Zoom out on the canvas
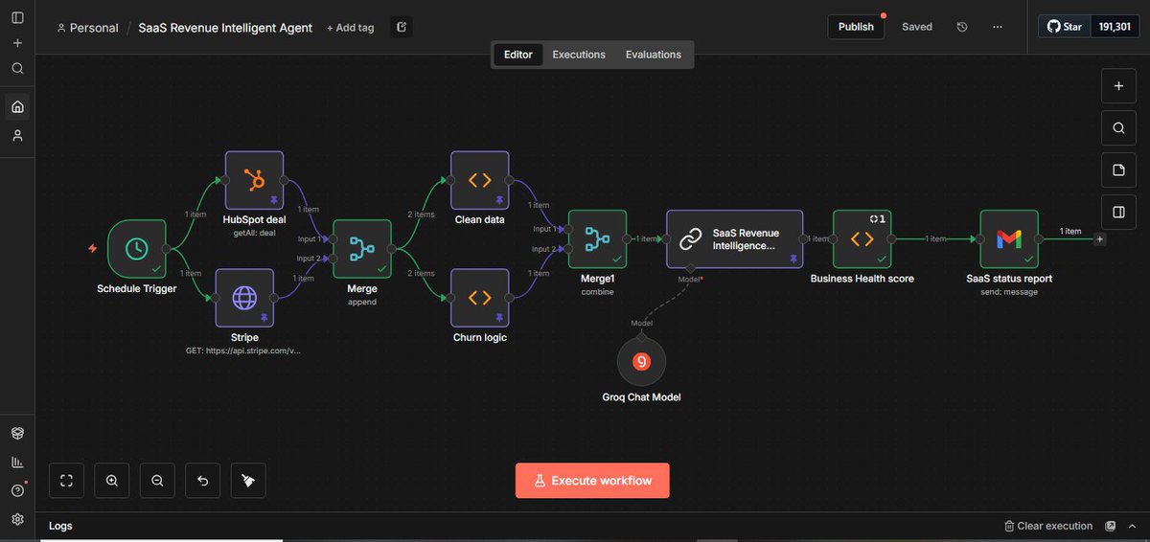1150x542 pixels. pos(157,481)
